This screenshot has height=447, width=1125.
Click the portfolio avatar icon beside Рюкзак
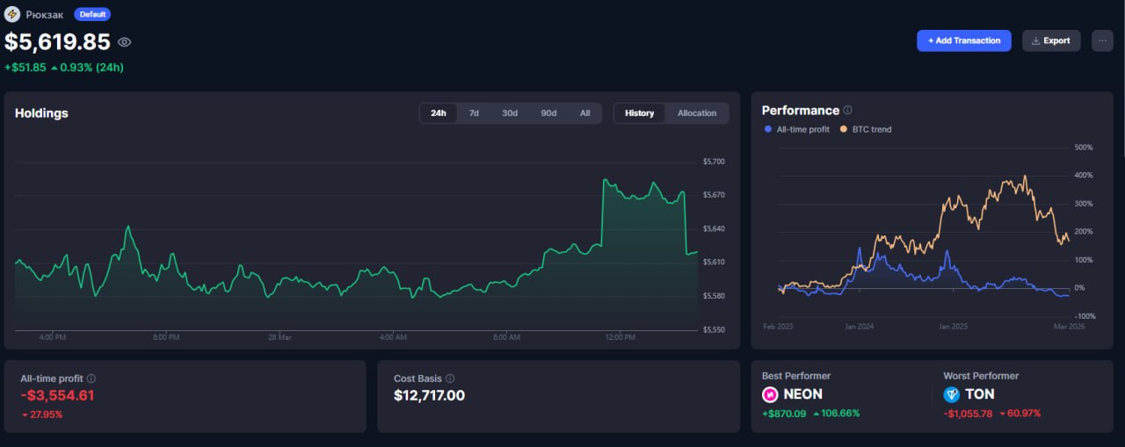12,14
